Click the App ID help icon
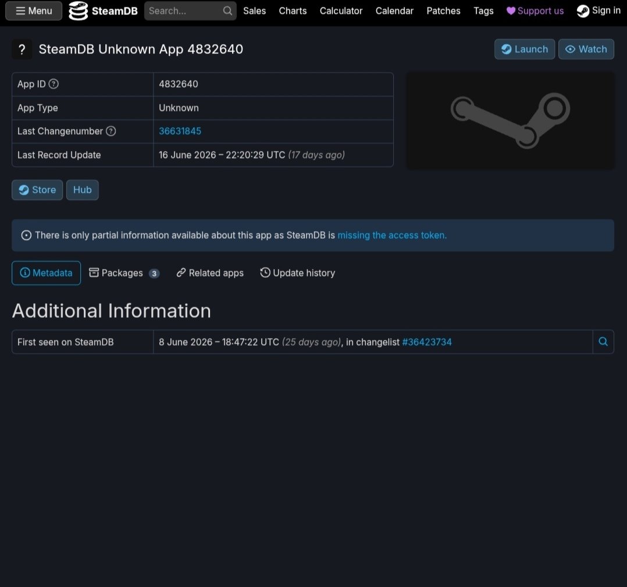 point(54,84)
